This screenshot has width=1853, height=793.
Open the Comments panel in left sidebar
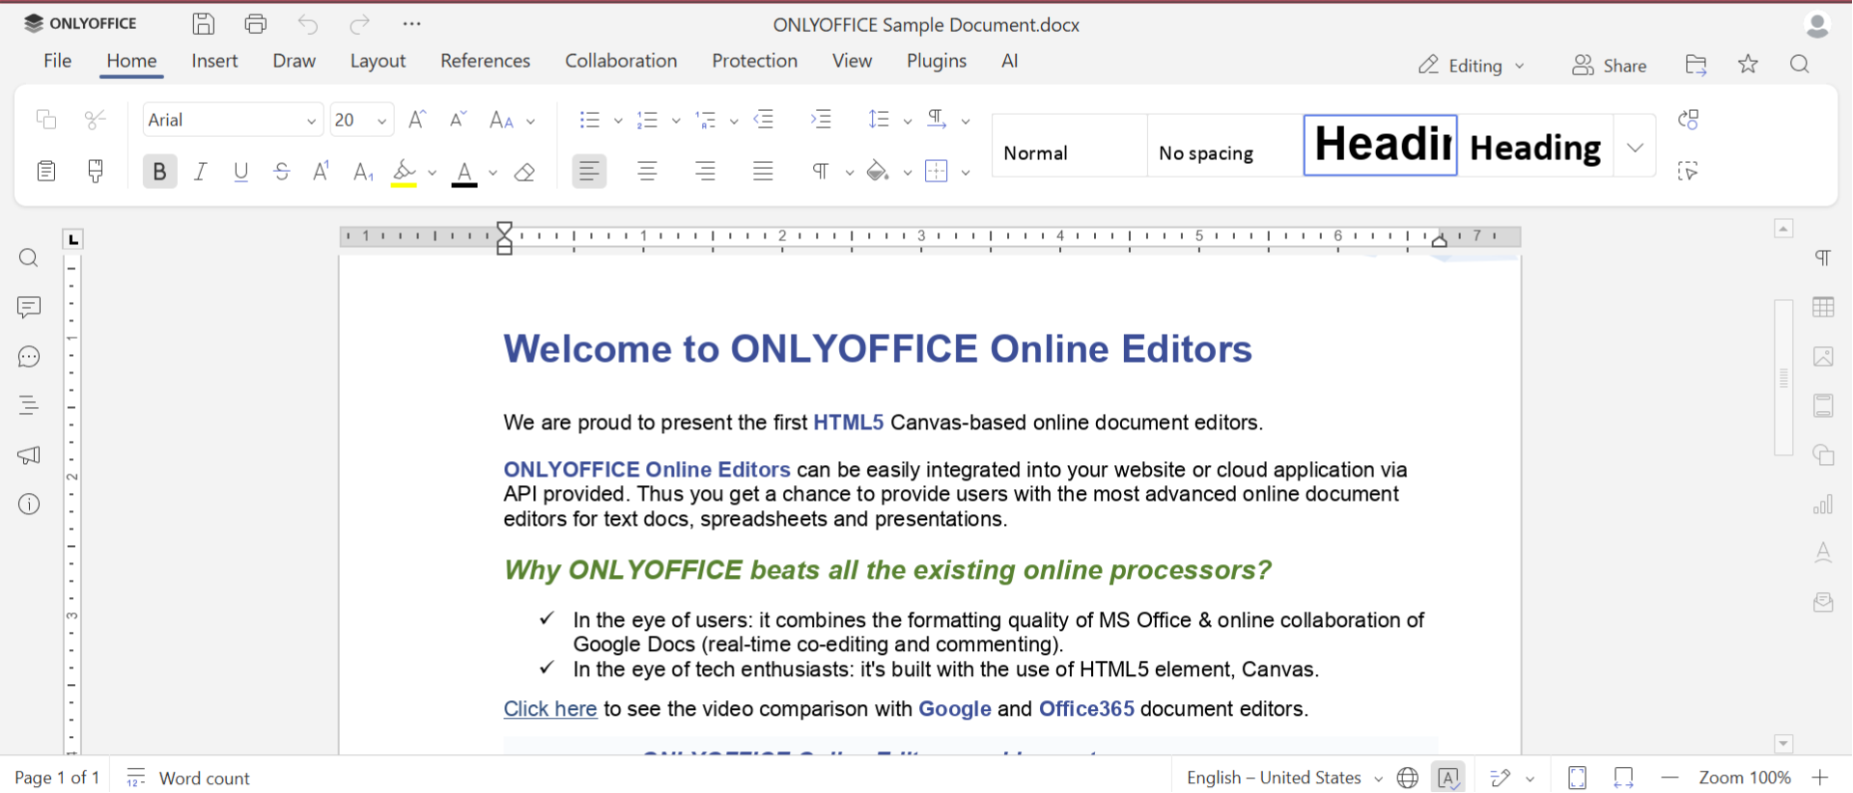pos(29,308)
